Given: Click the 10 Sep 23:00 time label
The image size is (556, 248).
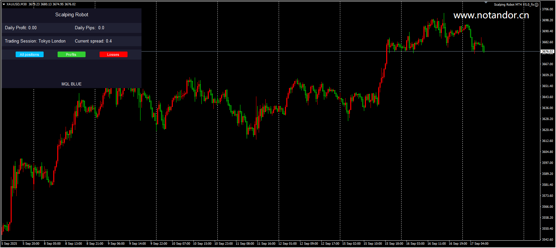Looking at the screenshot, I should (223, 244).
